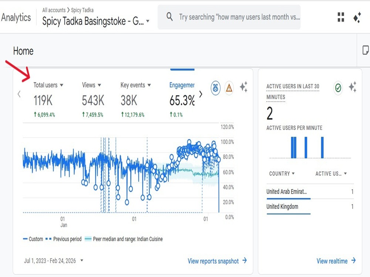Click the search magnifier icon

169,17
